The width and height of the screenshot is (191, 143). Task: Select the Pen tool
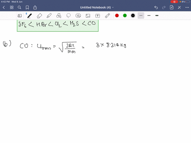point(29,16)
